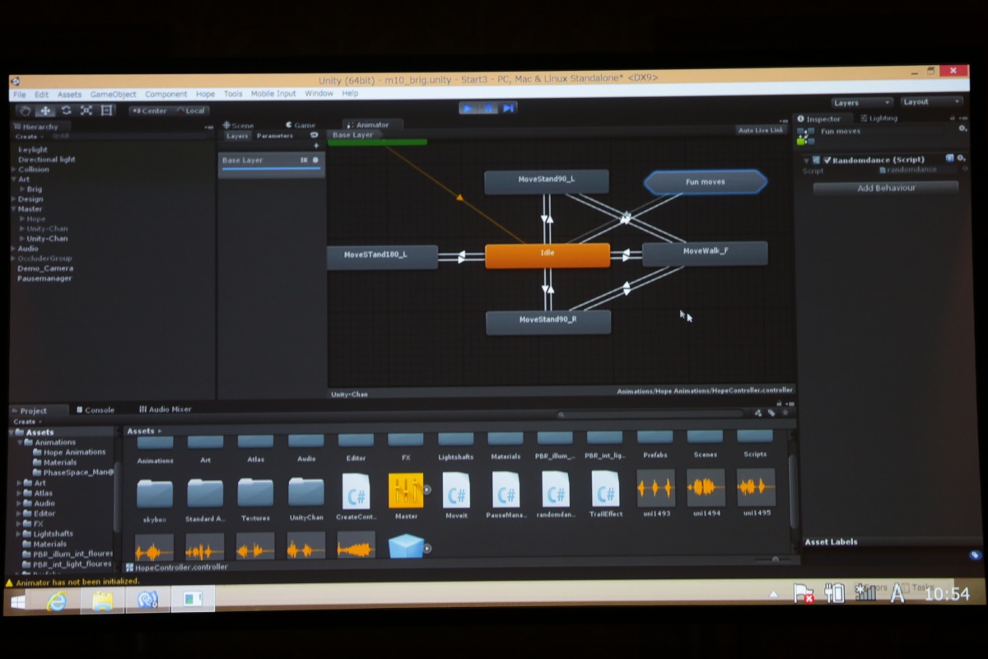This screenshot has height=659, width=988.
Task: Click the Step frame button
Action: (x=509, y=108)
